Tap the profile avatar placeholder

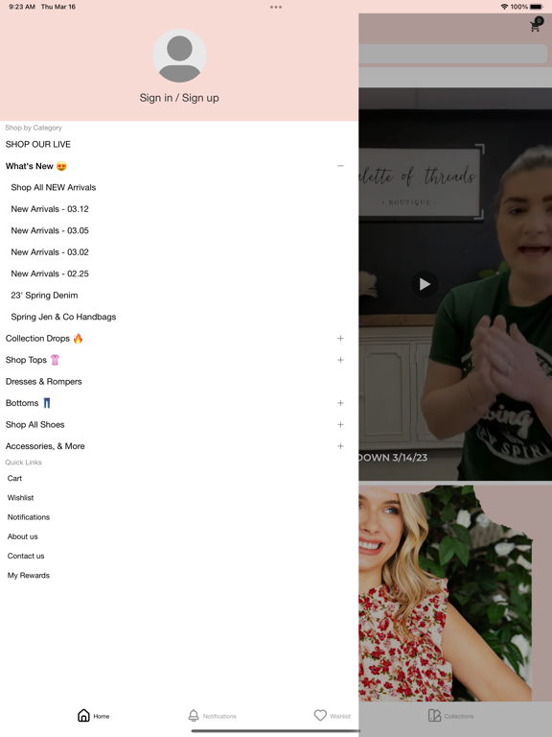pyautogui.click(x=179, y=56)
